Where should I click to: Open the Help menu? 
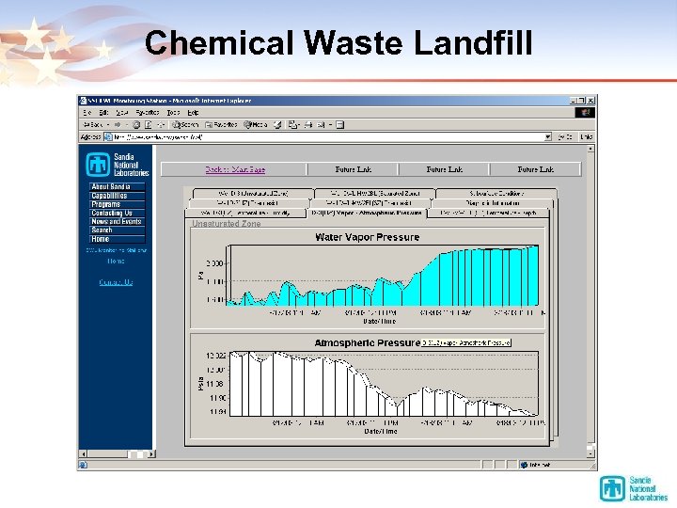[193, 113]
